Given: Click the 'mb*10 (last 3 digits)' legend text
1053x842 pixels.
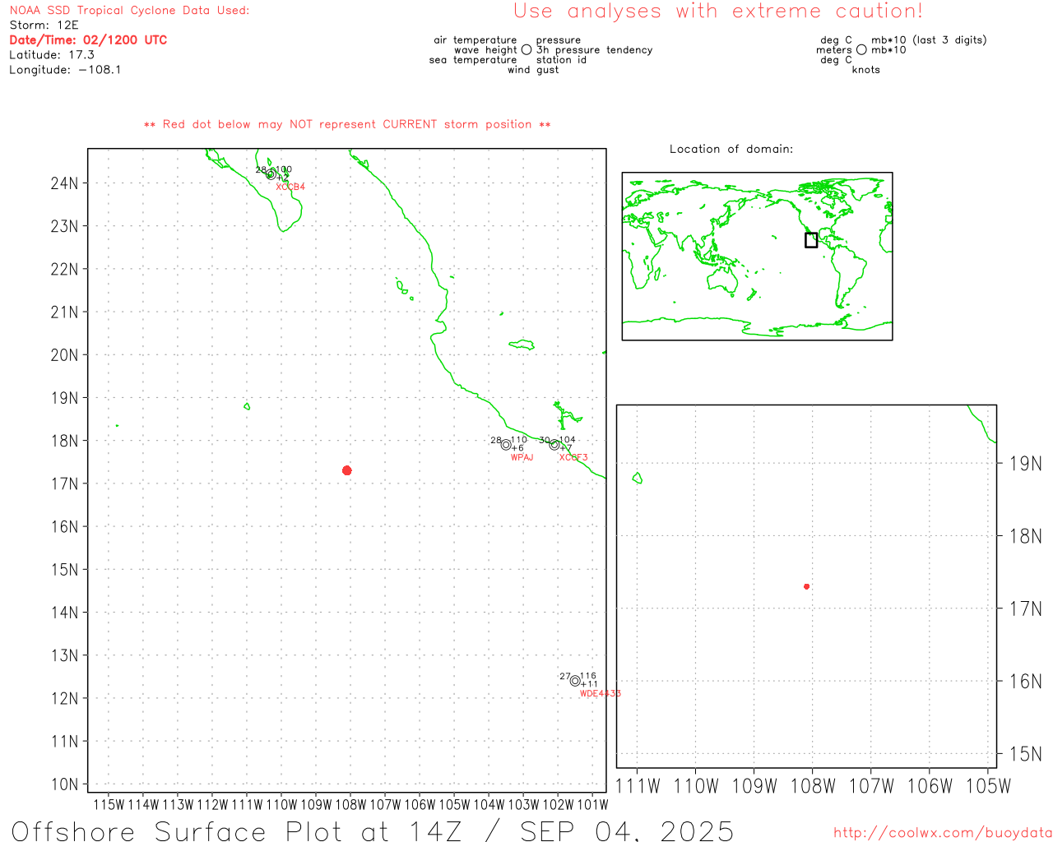Looking at the screenshot, I should 929,40.
